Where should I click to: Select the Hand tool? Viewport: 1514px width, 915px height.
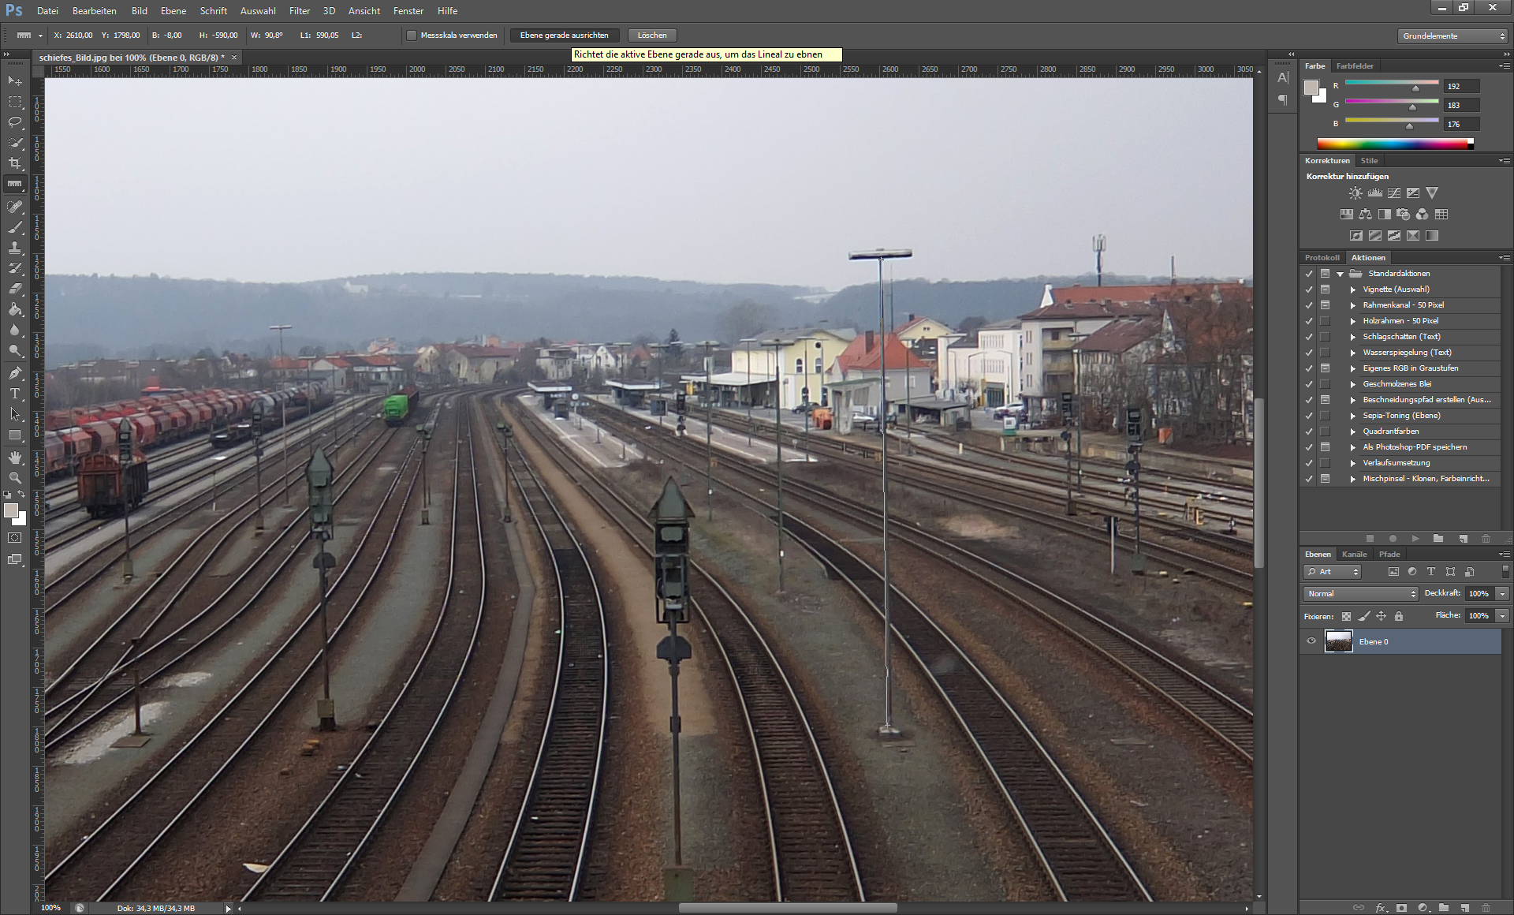click(15, 458)
